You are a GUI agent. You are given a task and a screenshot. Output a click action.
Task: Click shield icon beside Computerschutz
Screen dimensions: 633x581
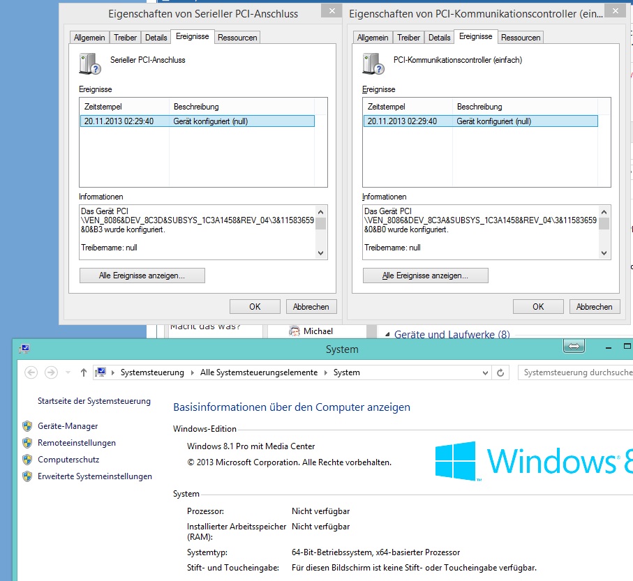coord(27,460)
